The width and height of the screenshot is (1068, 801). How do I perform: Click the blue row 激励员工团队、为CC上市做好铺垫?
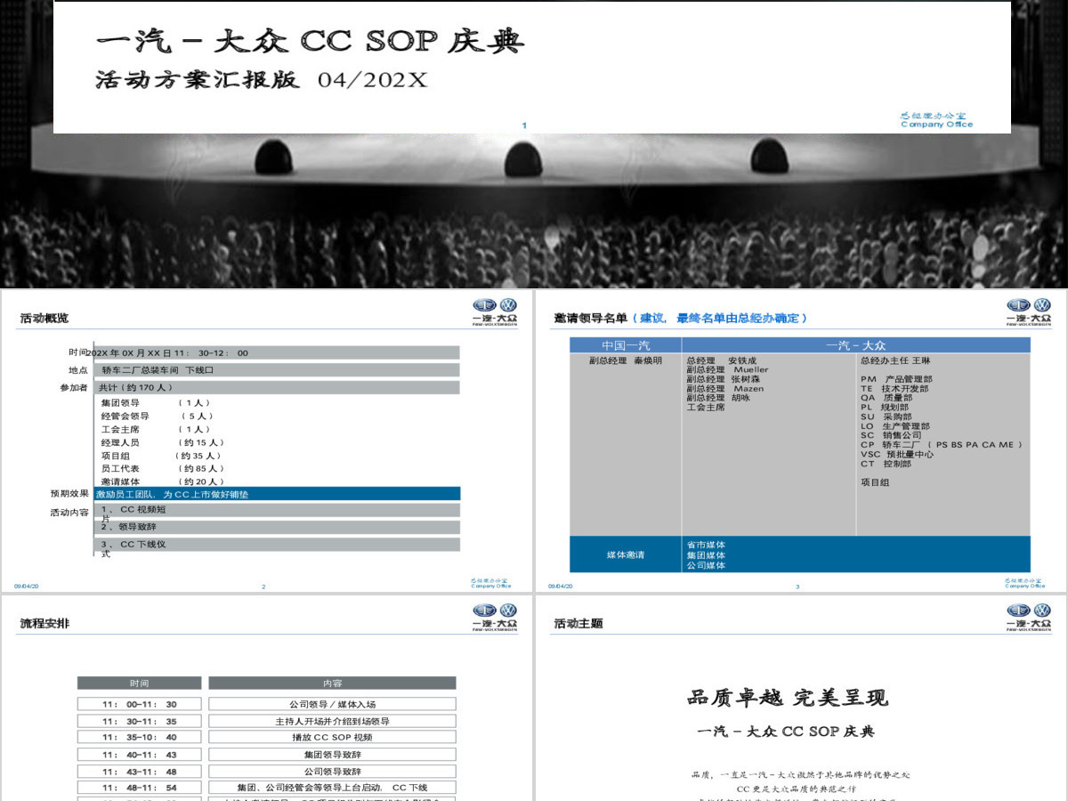277,494
